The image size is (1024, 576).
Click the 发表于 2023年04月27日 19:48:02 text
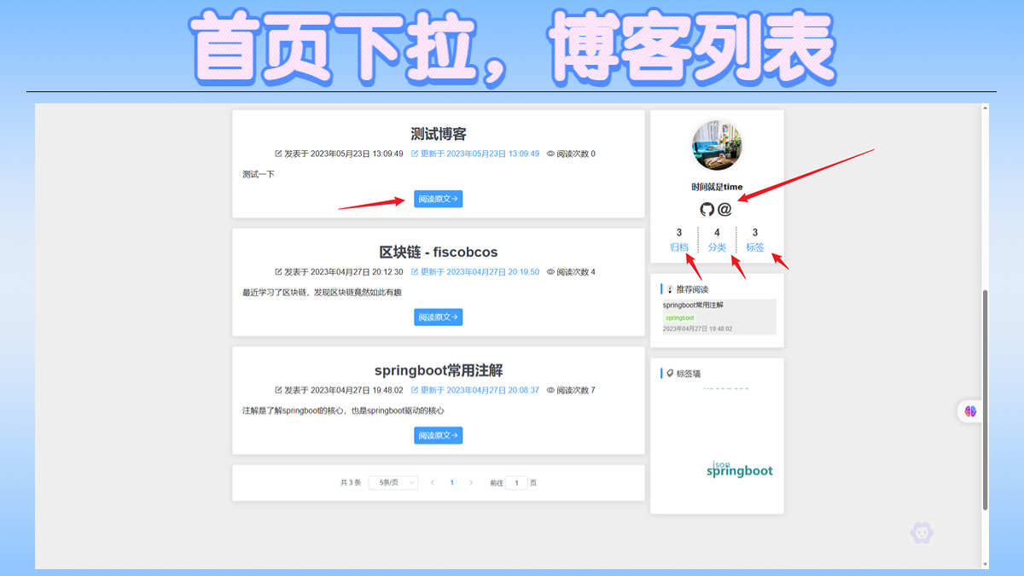(x=344, y=390)
